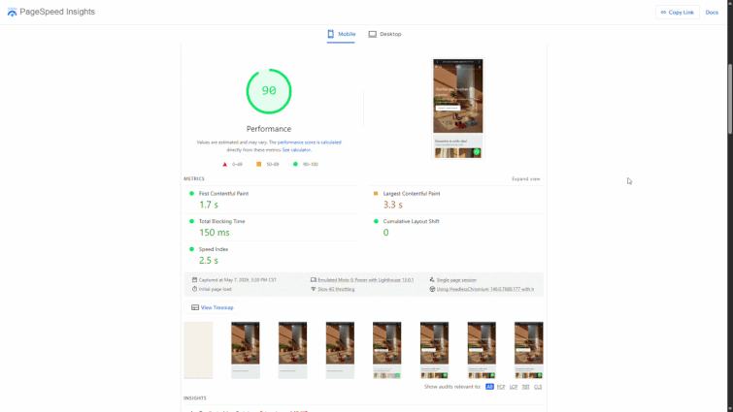Click the orange square 50–89 legend icon
The width and height of the screenshot is (733, 412).
[258, 164]
